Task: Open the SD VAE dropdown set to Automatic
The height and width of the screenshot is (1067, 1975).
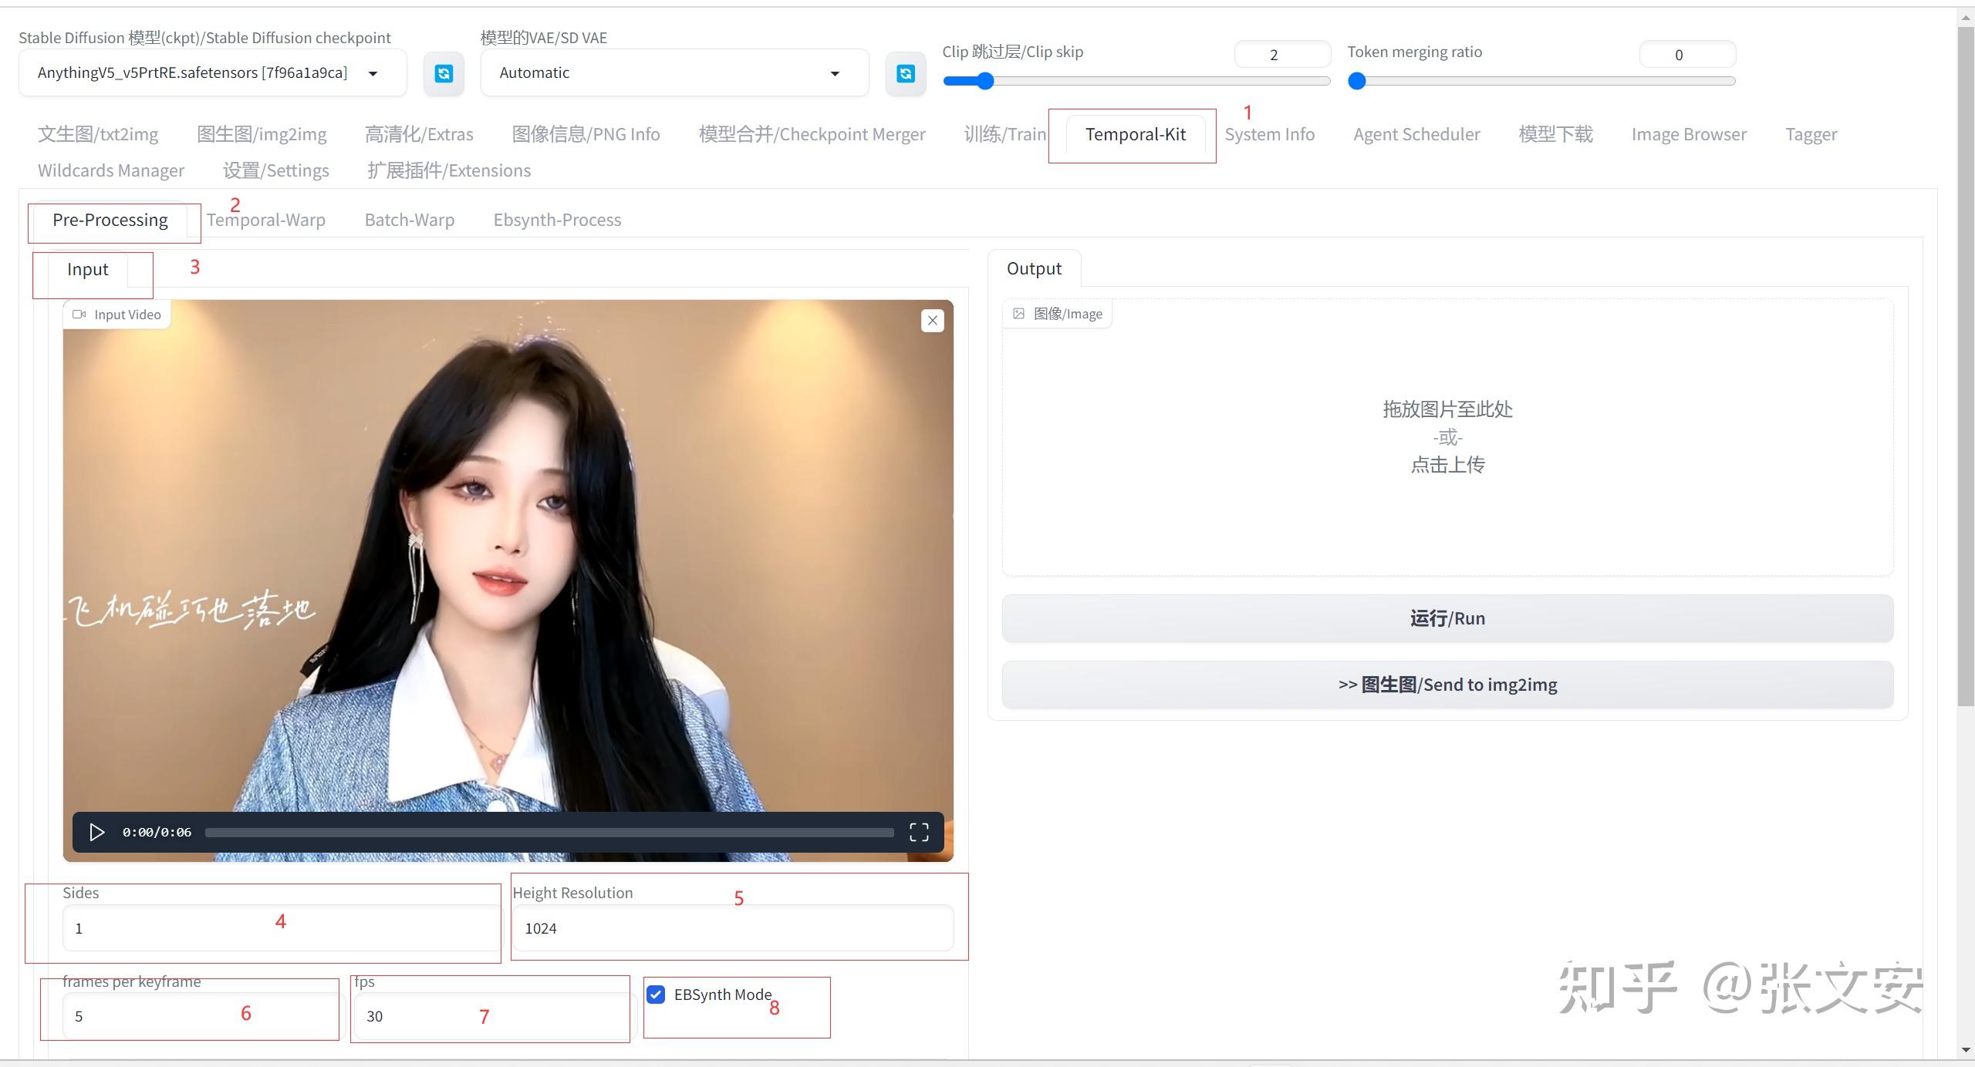Action: tap(673, 72)
